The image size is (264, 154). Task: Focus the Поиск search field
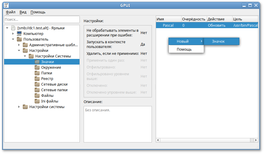(42, 19)
